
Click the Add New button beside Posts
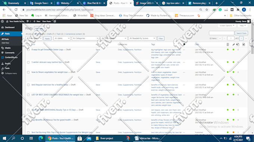click(x=39, y=28)
